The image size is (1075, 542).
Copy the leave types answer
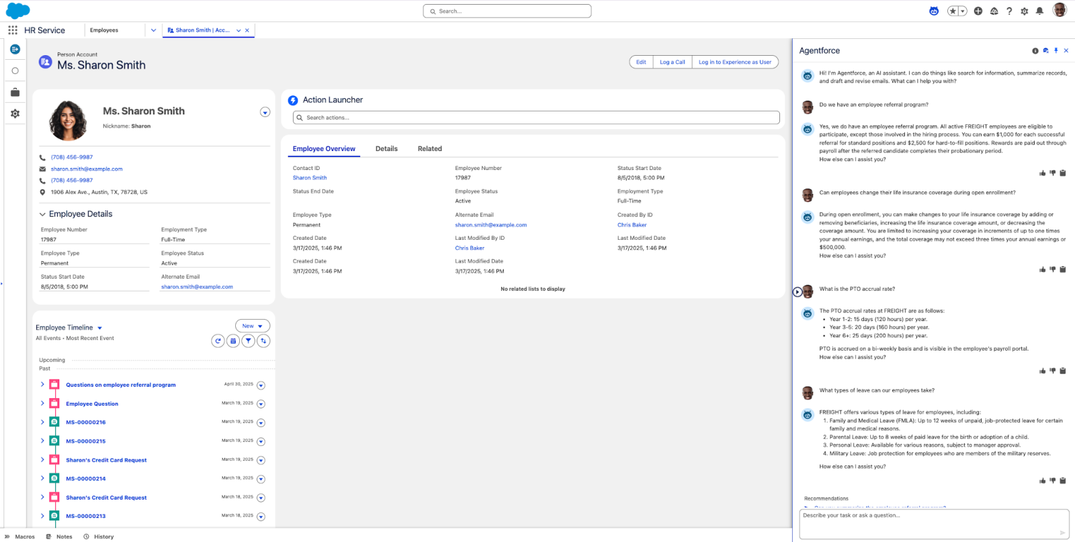tap(1063, 480)
